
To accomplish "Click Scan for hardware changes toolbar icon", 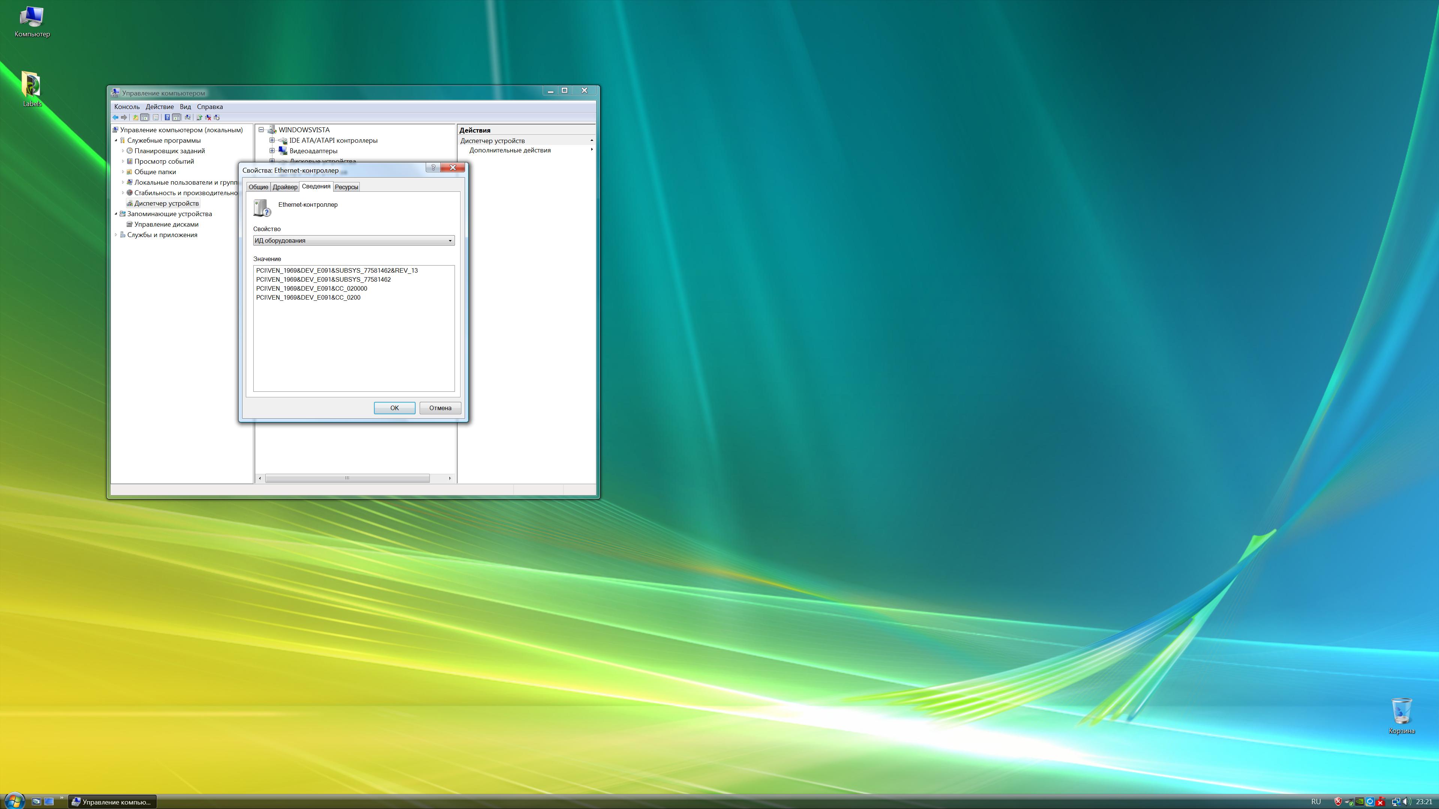I will coord(188,117).
